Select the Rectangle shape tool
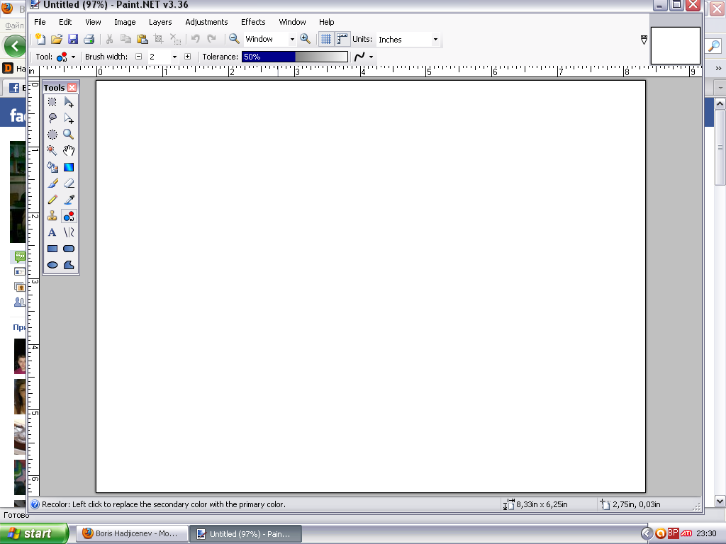 (52, 249)
